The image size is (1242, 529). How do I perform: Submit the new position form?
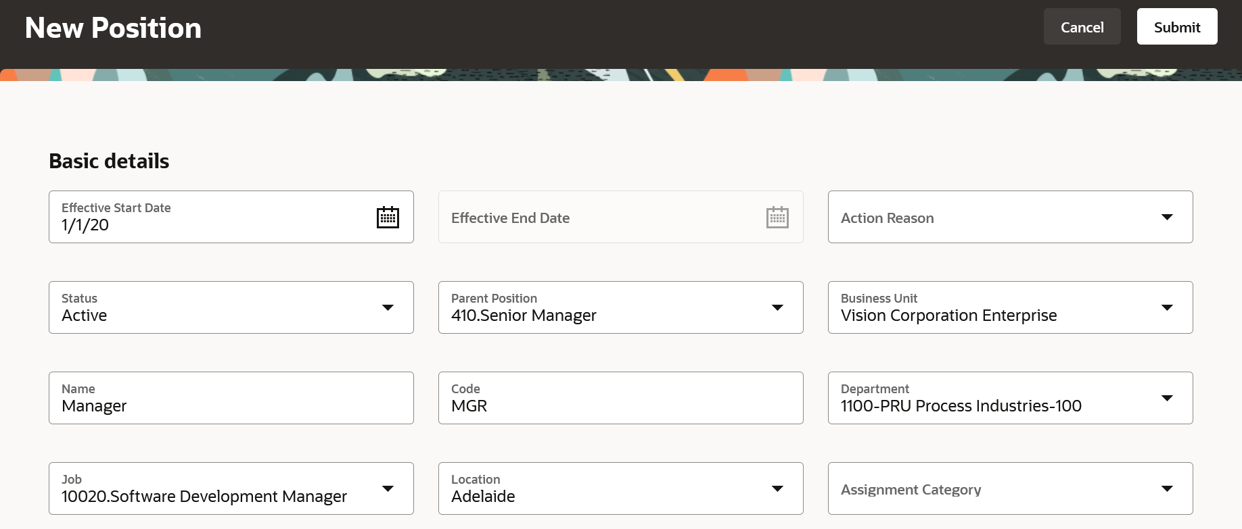pyautogui.click(x=1177, y=26)
